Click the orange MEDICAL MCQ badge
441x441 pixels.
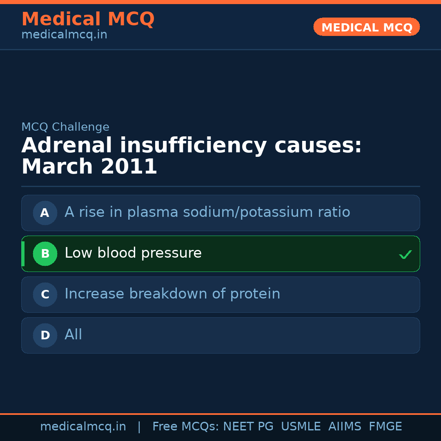(x=366, y=27)
